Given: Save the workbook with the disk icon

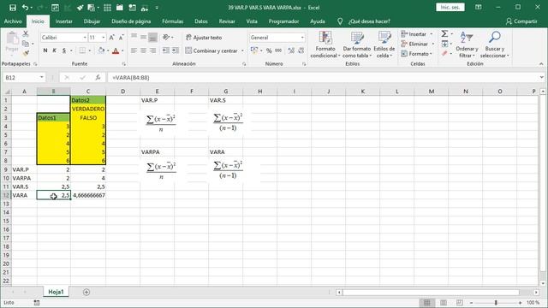Looking at the screenshot, I should [x=13, y=8].
